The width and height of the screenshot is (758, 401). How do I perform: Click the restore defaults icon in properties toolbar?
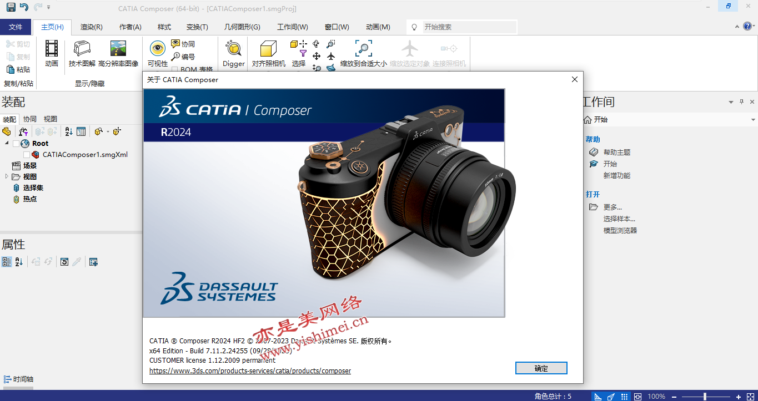(x=64, y=262)
